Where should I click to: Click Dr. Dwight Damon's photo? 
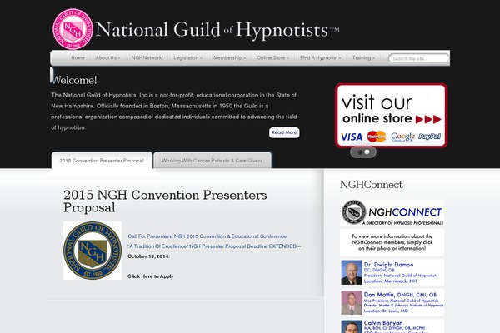pyautogui.click(x=352, y=272)
